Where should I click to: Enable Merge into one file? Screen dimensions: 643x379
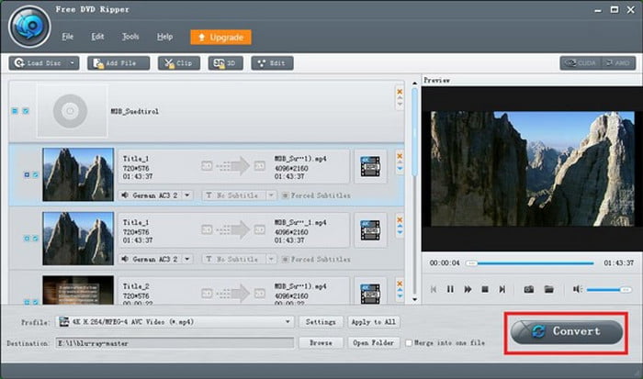click(x=409, y=343)
